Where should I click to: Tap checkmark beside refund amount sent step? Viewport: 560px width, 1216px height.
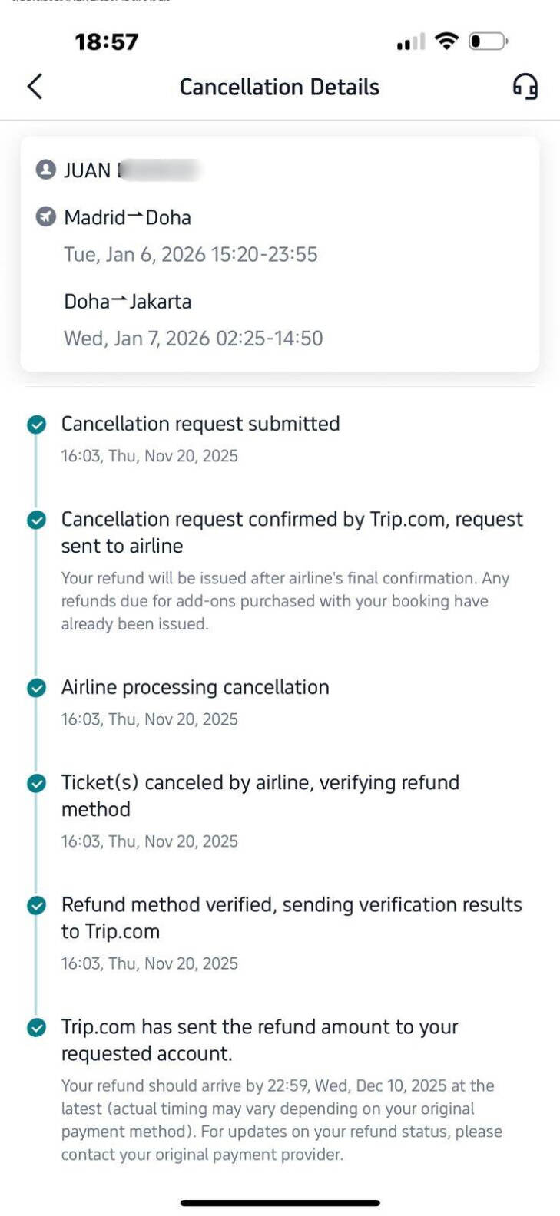point(36,1027)
